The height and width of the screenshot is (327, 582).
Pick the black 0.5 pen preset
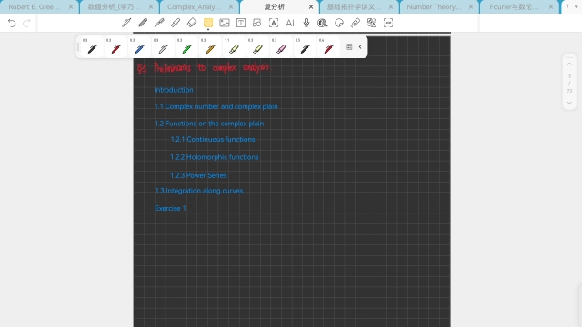(306, 46)
